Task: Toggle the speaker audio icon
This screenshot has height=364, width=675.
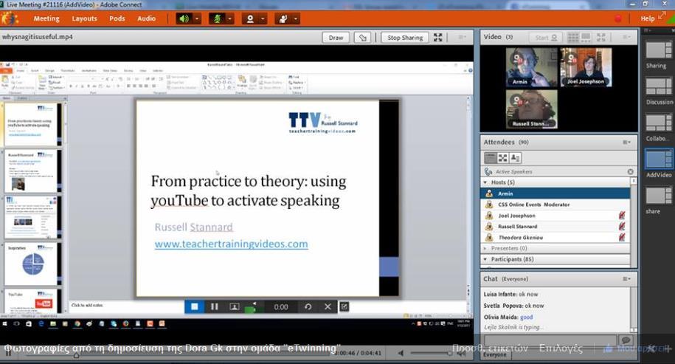Action: (x=184, y=18)
